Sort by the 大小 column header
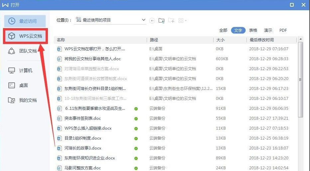This screenshot has width=310, height=171. (230, 40)
